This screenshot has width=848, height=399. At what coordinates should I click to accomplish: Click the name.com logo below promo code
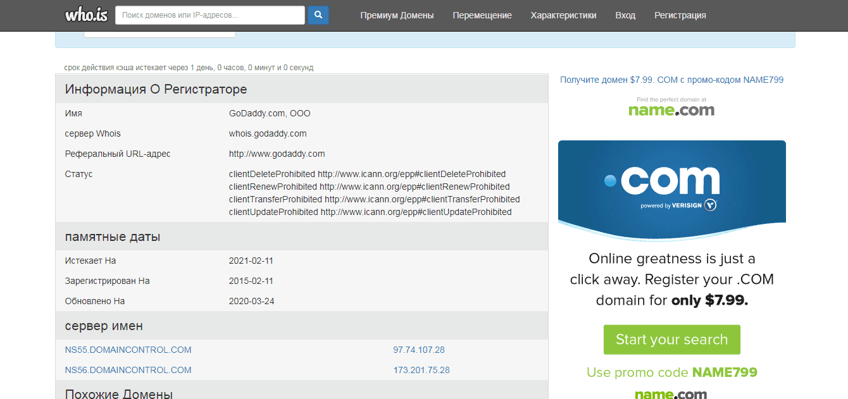pyautogui.click(x=671, y=393)
